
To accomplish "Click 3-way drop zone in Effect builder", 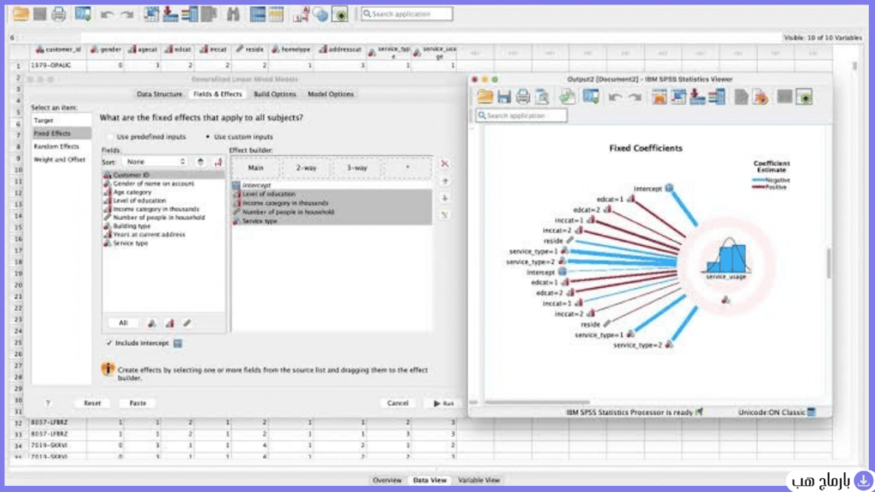I will 357,168.
